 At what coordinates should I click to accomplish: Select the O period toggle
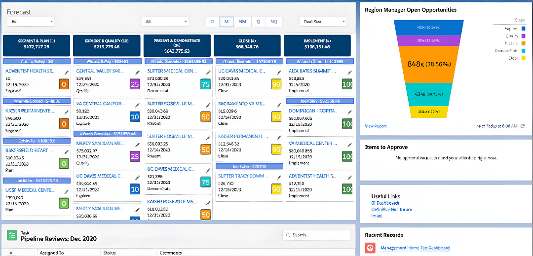pos(212,21)
